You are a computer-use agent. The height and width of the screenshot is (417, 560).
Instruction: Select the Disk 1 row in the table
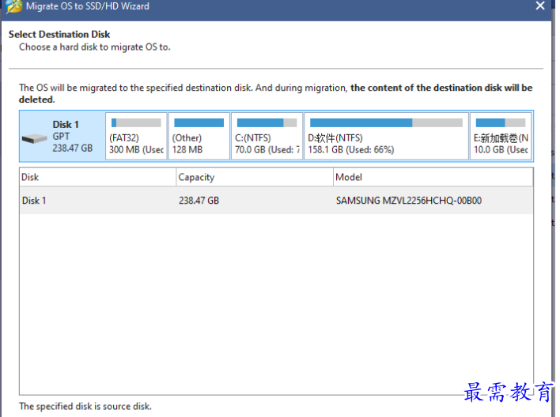click(x=276, y=201)
